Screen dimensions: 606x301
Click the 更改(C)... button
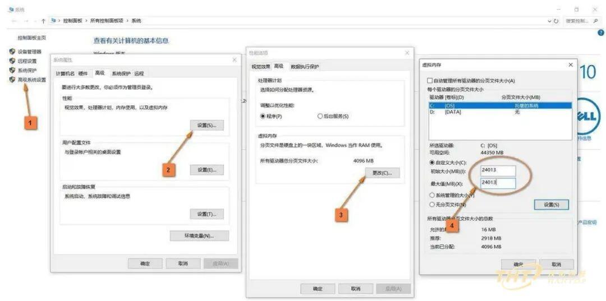382,173
